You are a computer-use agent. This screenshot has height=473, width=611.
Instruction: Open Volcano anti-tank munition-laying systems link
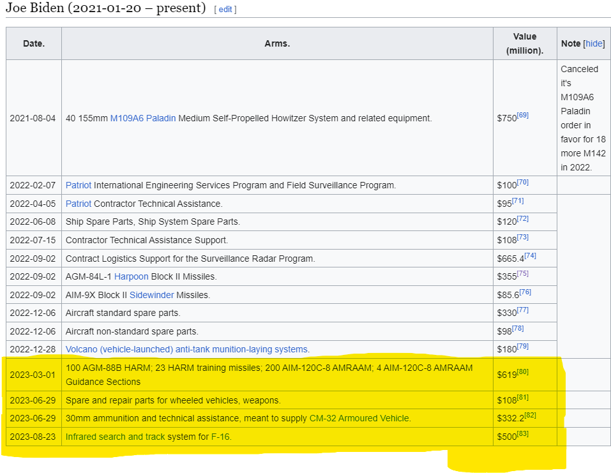click(x=186, y=349)
